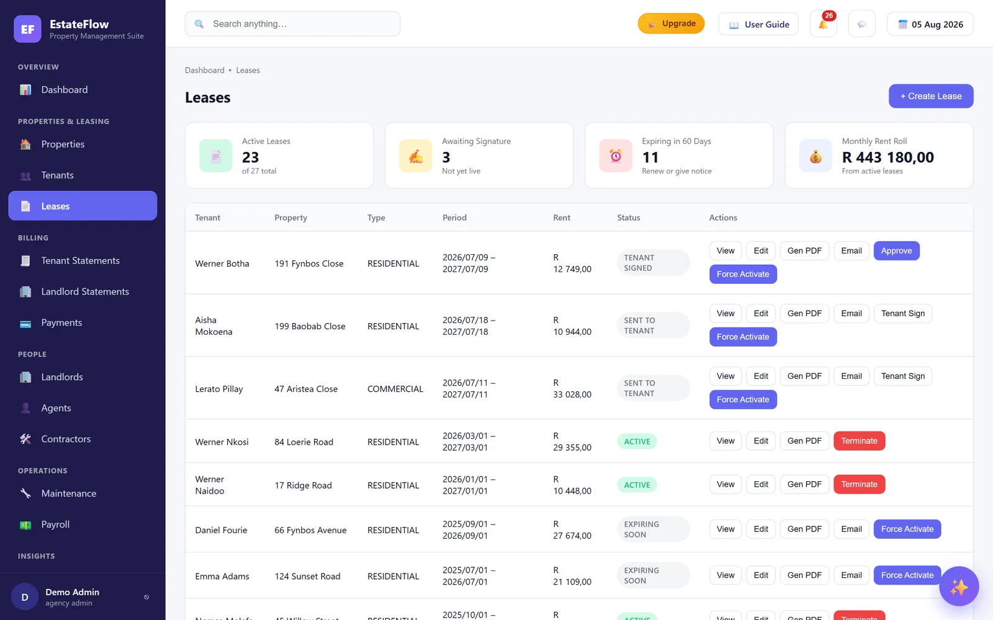This screenshot has width=993, height=620.
Task: Click the Active Leases card icon
Action: (216, 156)
